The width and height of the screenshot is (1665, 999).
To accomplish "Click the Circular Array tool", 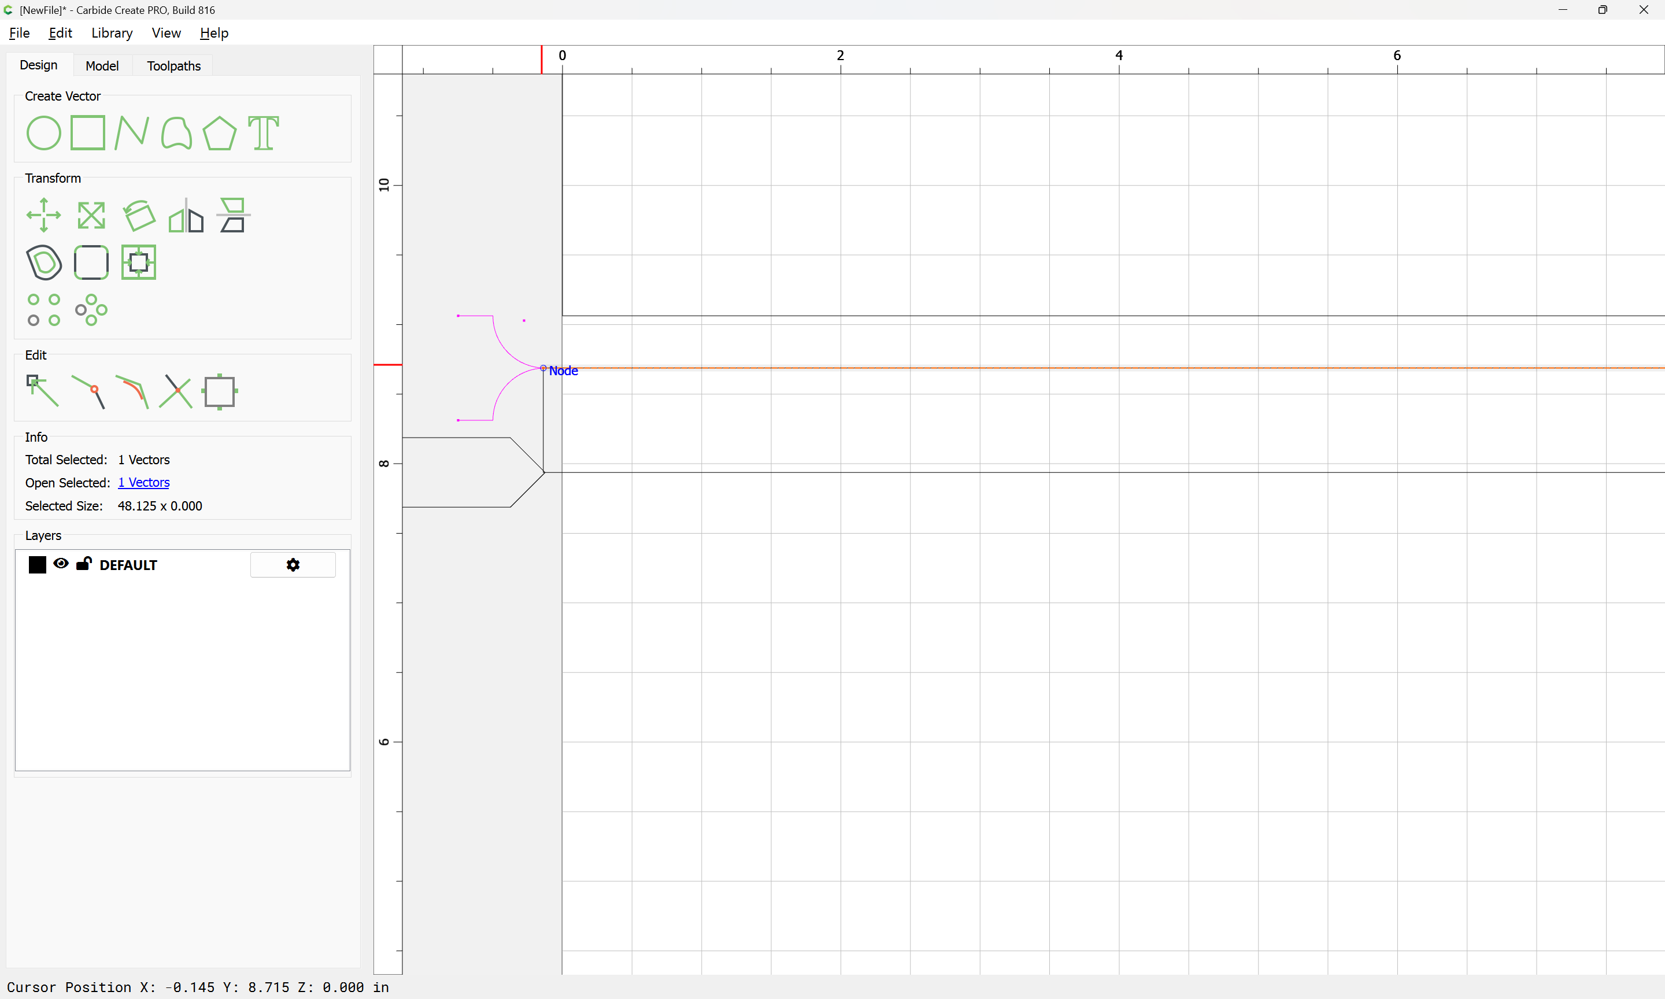I will tap(91, 310).
